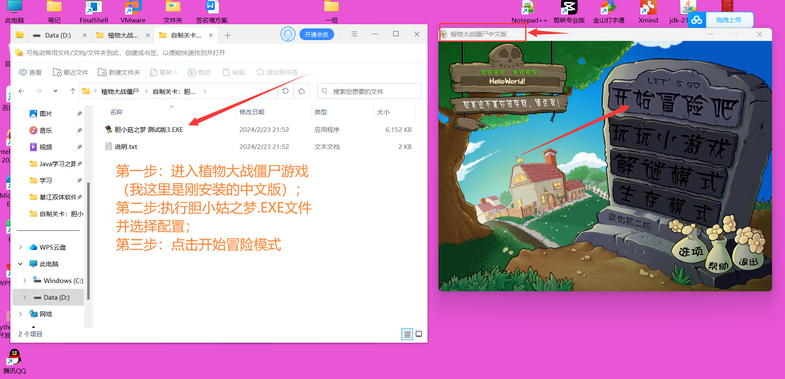Open a new file manager tab
The image size is (785, 379).
click(x=227, y=35)
